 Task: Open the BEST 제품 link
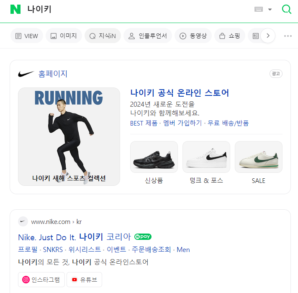click(x=144, y=123)
